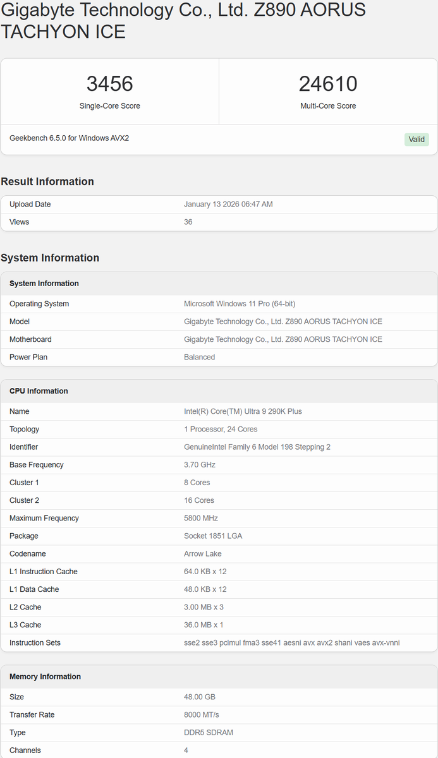Click the Power Plan value Balanced
Image resolution: width=438 pixels, height=758 pixels.
(199, 357)
